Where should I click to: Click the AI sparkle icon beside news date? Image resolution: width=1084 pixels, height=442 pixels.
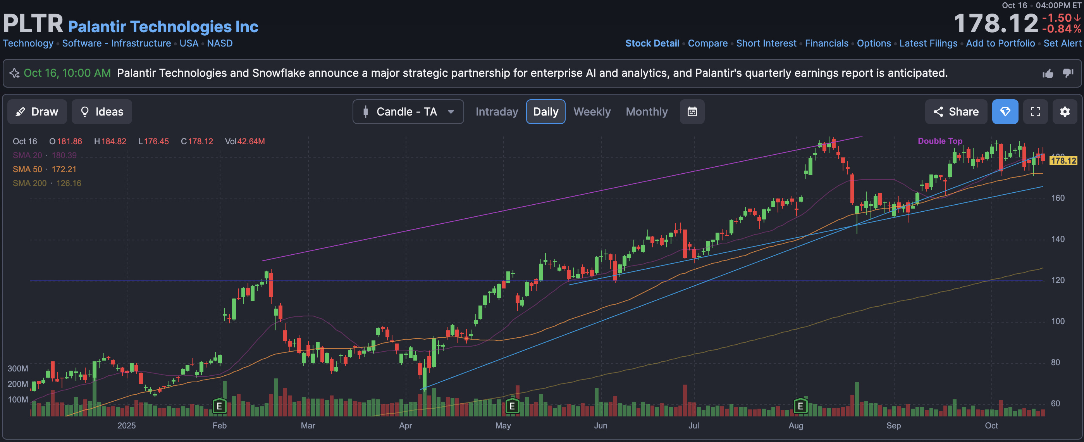(15, 73)
